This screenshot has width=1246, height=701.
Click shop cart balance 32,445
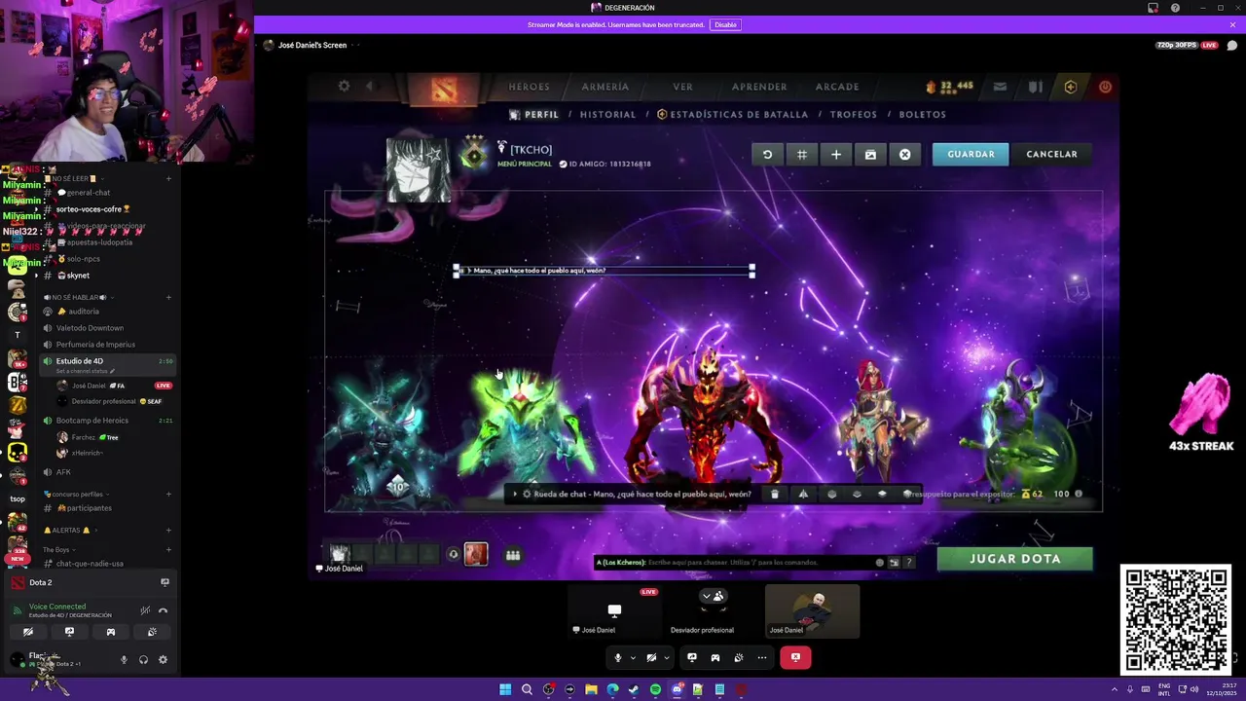949,87
